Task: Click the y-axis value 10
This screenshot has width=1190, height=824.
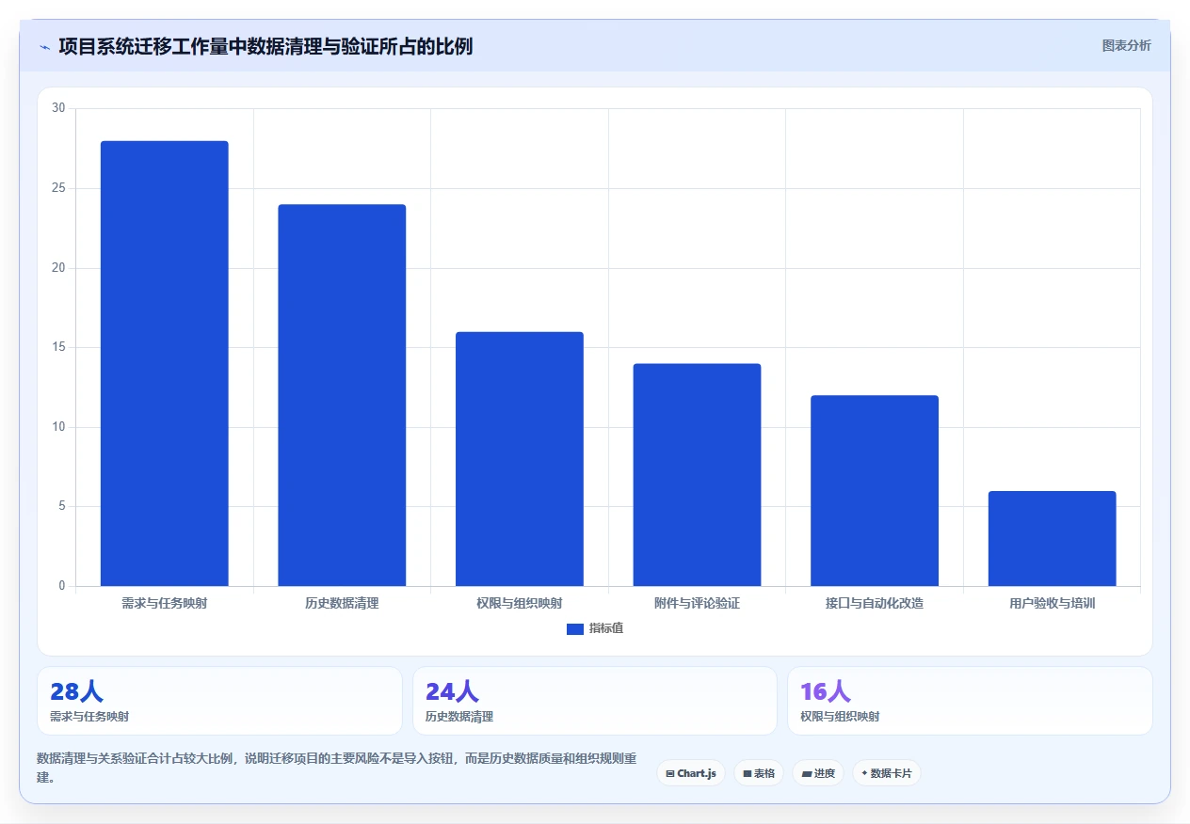Action: 58,427
